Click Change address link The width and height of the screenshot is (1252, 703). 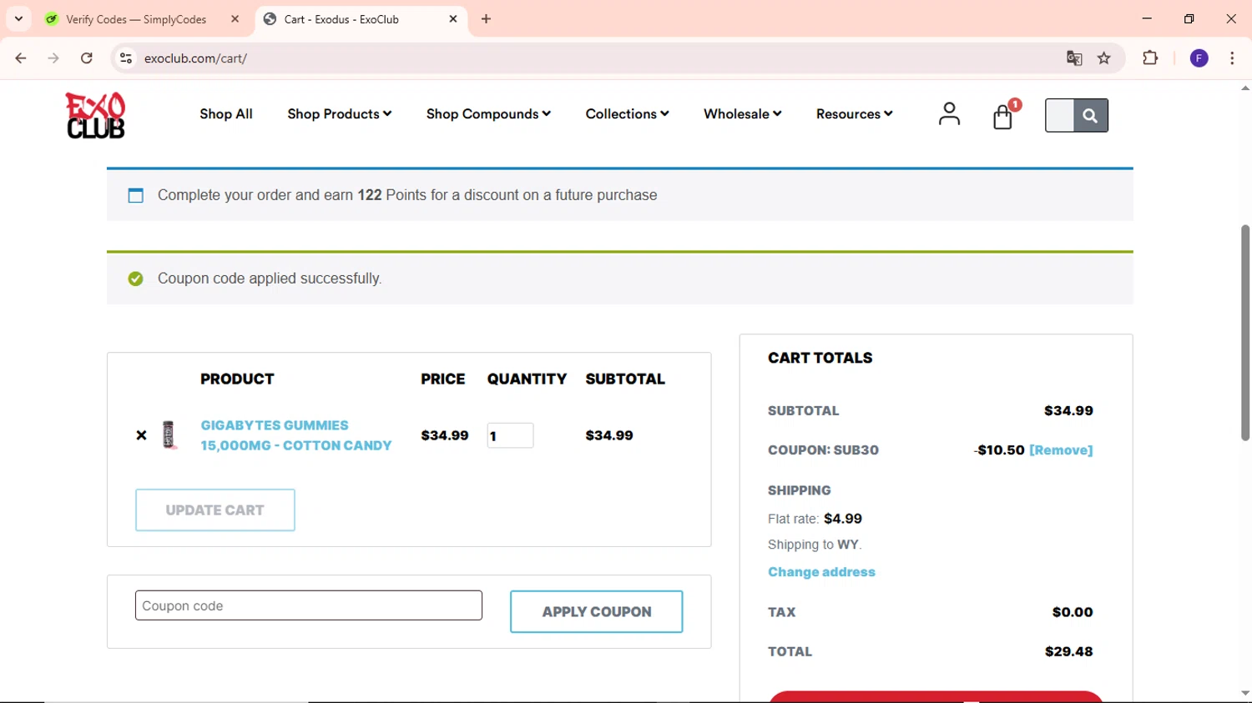pos(821,572)
